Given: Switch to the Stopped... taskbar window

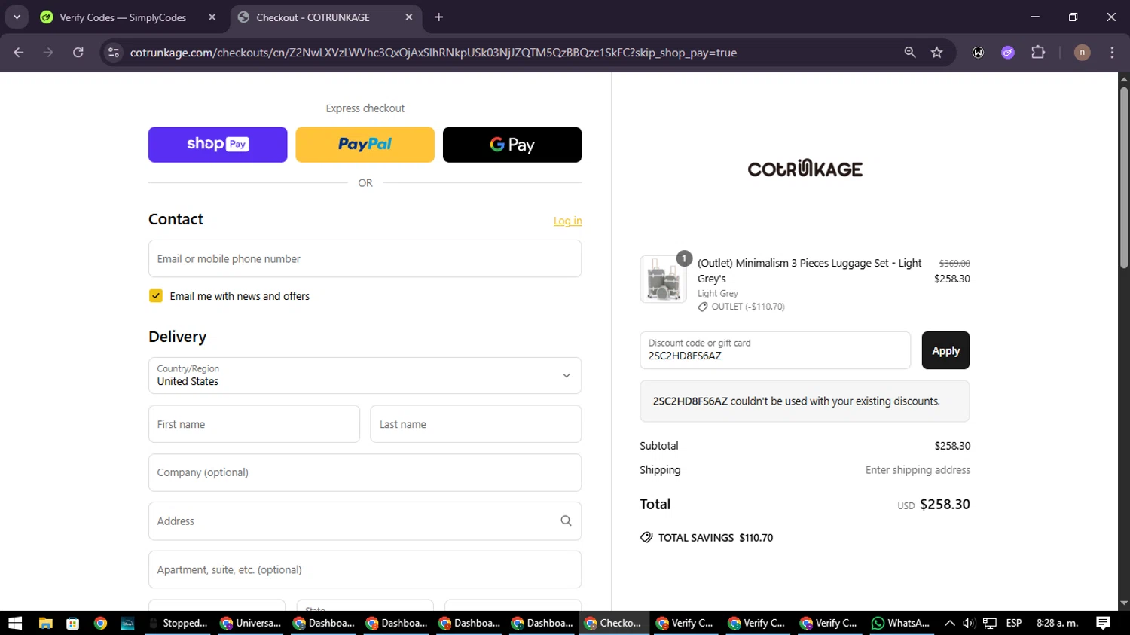Looking at the screenshot, I should (x=179, y=623).
